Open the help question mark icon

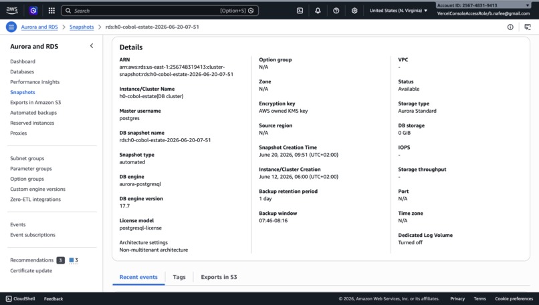click(x=336, y=11)
